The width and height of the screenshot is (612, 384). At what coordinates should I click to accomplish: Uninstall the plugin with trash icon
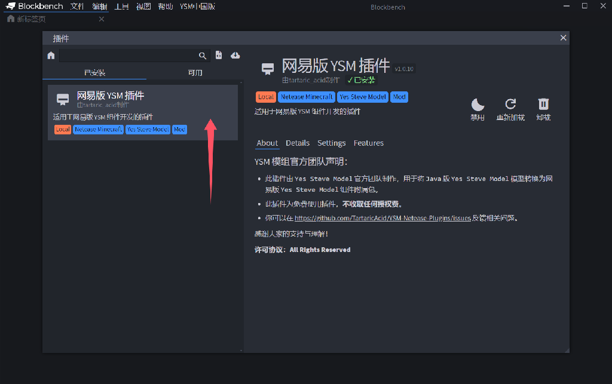tap(543, 109)
